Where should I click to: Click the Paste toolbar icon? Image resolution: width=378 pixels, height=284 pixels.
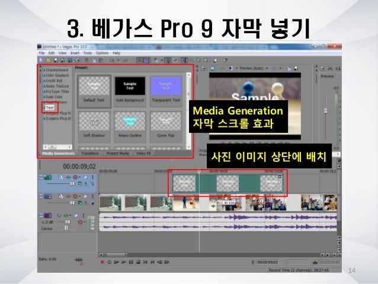101,60
